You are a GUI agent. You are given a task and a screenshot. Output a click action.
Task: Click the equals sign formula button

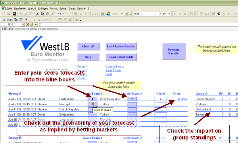(36, 25)
